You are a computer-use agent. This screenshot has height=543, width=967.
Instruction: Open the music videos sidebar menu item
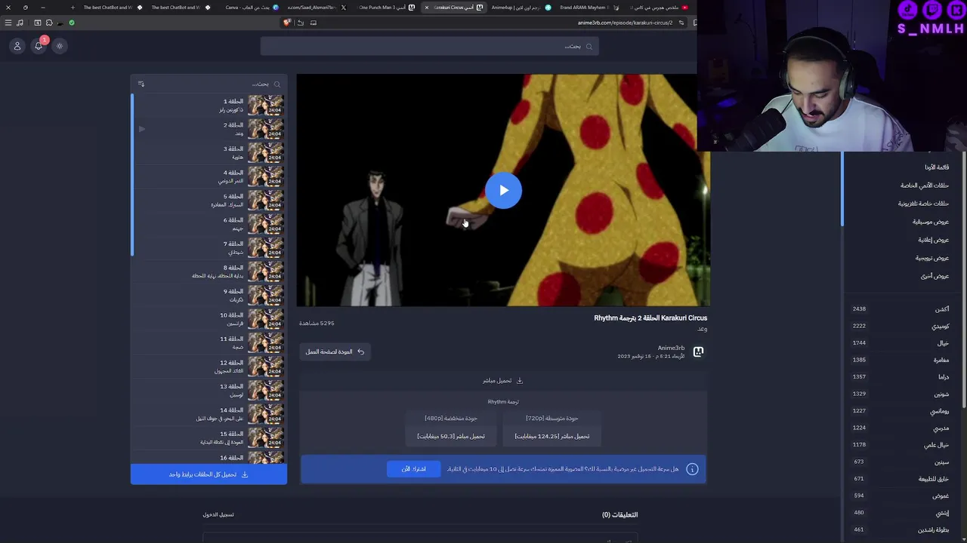coord(931,222)
